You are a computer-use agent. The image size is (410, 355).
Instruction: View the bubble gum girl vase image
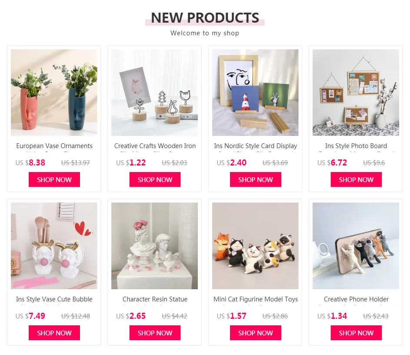(x=54, y=246)
